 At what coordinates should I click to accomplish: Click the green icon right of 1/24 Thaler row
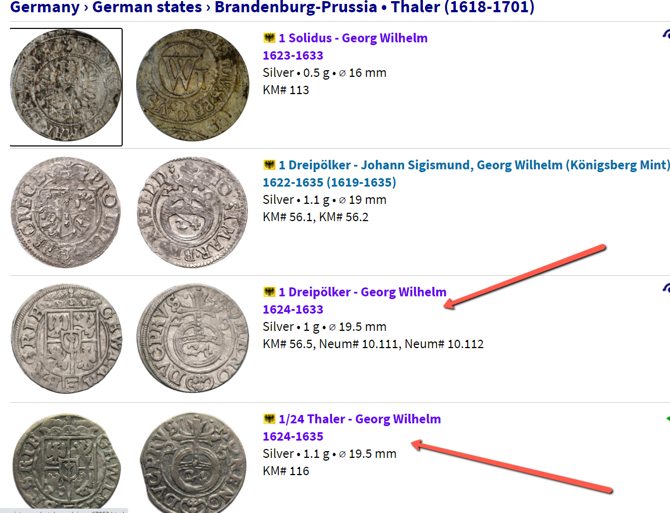pyautogui.click(x=667, y=418)
